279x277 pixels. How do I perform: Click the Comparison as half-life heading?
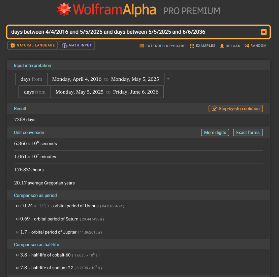tap(36, 245)
